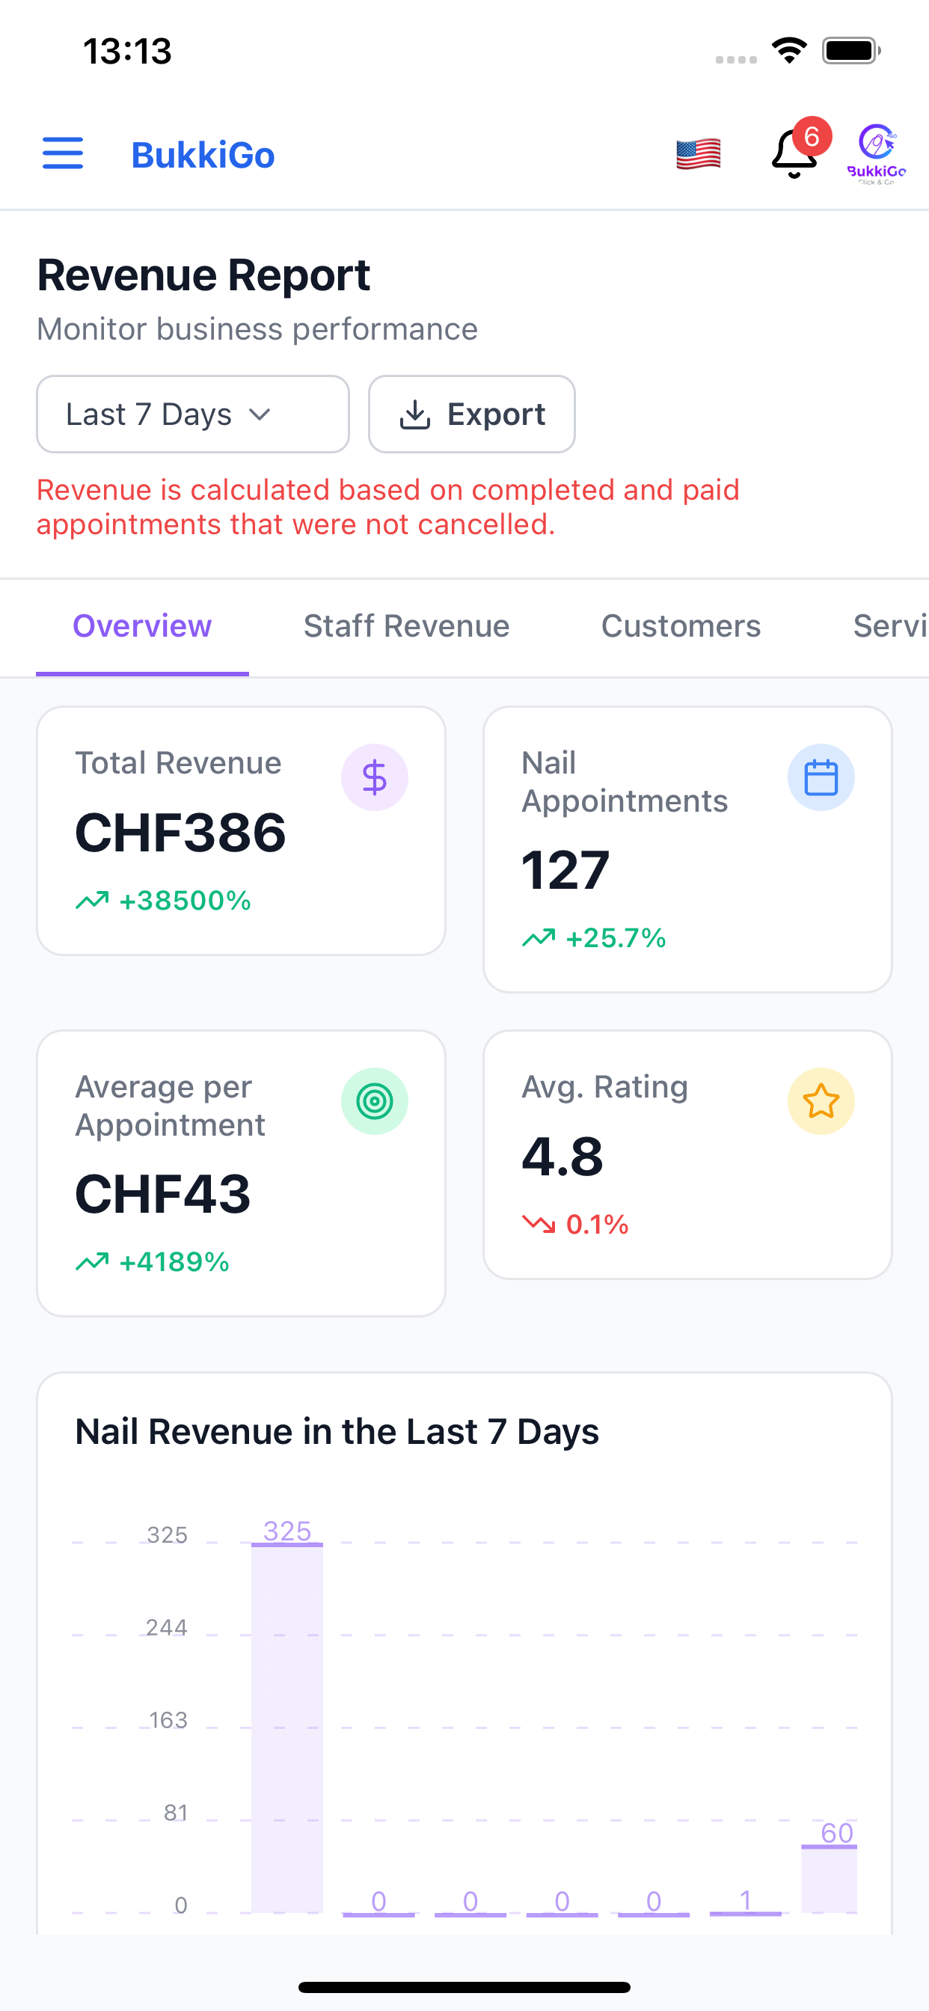Click the Revenue Report heading
The image size is (929, 2011).
click(x=203, y=275)
